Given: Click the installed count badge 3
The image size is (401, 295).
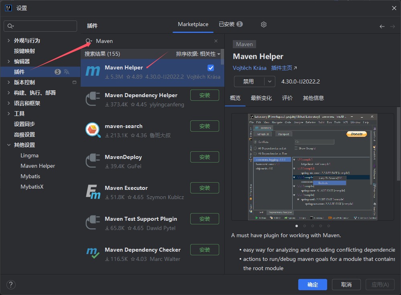Looking at the screenshot, I should (239, 24).
